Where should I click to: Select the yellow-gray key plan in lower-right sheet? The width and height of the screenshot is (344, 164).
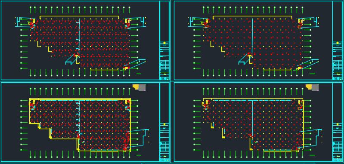[x=312, y=87]
